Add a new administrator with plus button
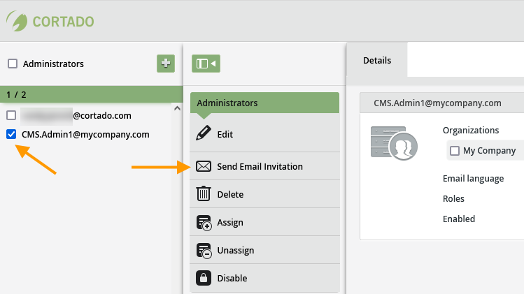Image resolution: width=524 pixels, height=294 pixels. [x=166, y=64]
